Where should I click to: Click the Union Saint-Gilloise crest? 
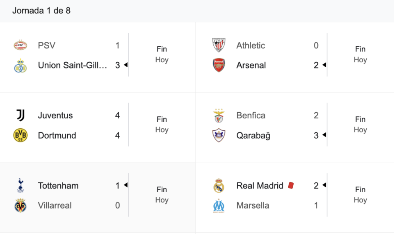coord(20,66)
